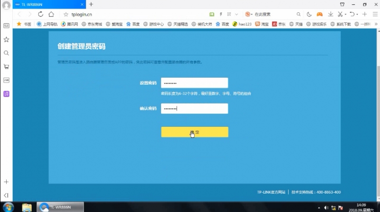Image resolution: width=380 pixels, height=212 pixels.
Task: Add a sidebar app with the plus icon
Action: pyautogui.click(x=6, y=182)
